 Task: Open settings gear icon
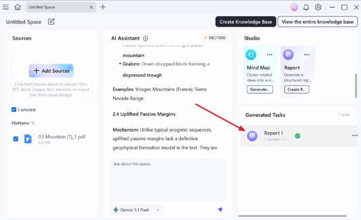click(318, 8)
